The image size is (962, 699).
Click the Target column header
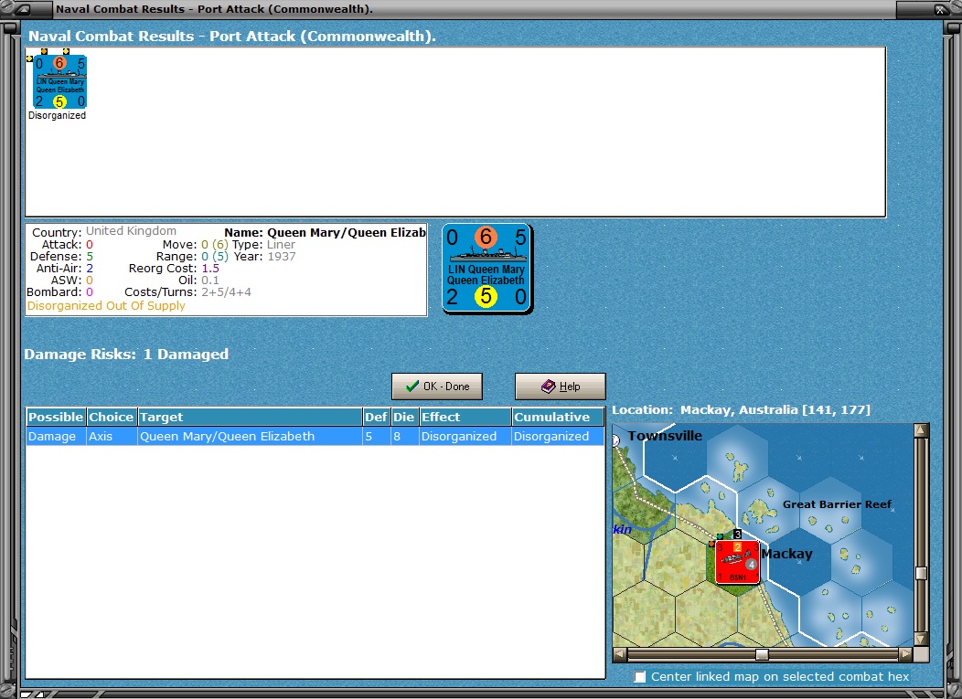pos(250,417)
